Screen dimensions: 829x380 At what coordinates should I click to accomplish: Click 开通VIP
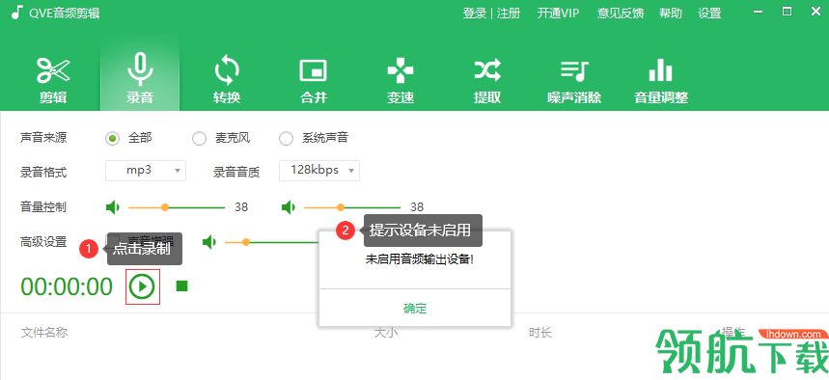click(559, 14)
